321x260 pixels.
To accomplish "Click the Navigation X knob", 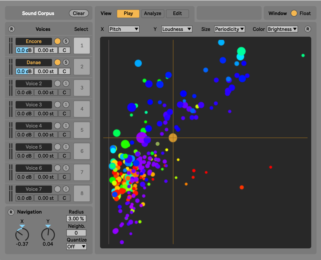I will (x=22, y=235).
